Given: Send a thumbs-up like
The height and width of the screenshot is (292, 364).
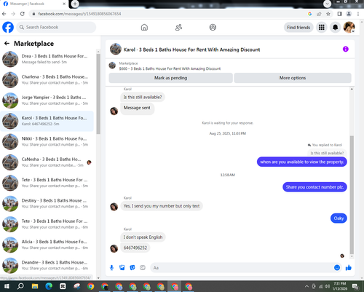Looking at the screenshot, I should (x=349, y=267).
